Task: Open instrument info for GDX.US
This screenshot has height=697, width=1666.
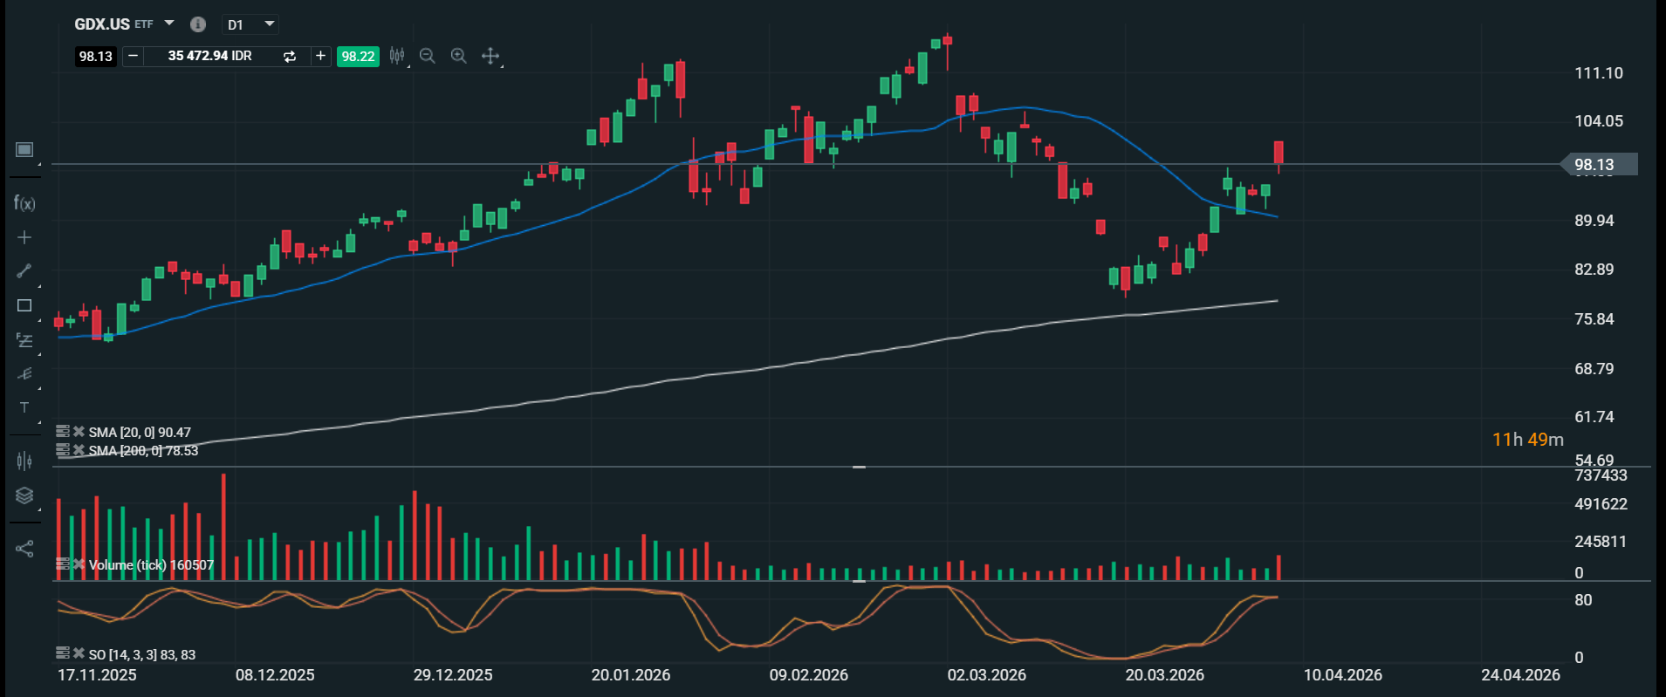Action: coord(198,24)
